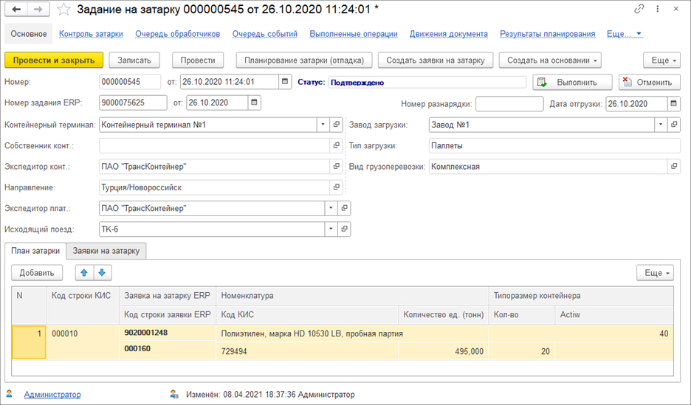Open calendar for shipment date

[x=674, y=103]
